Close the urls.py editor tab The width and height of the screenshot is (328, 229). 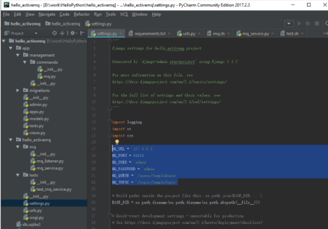click(199, 33)
